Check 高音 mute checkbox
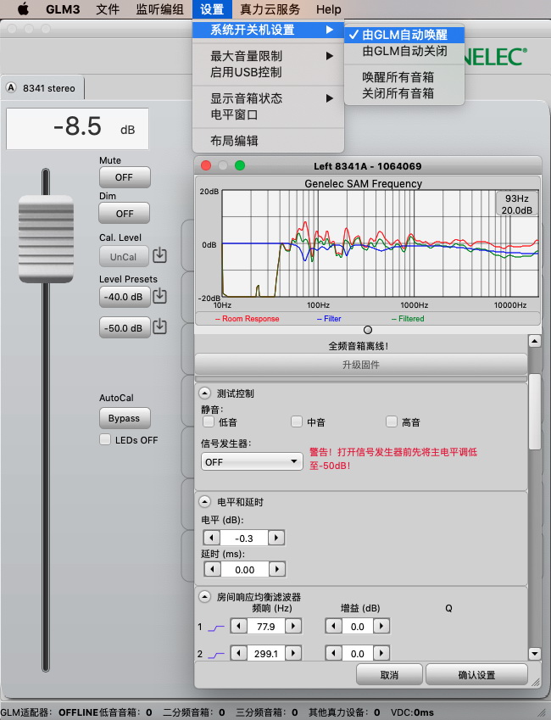This screenshot has height=720, width=551. tap(392, 421)
